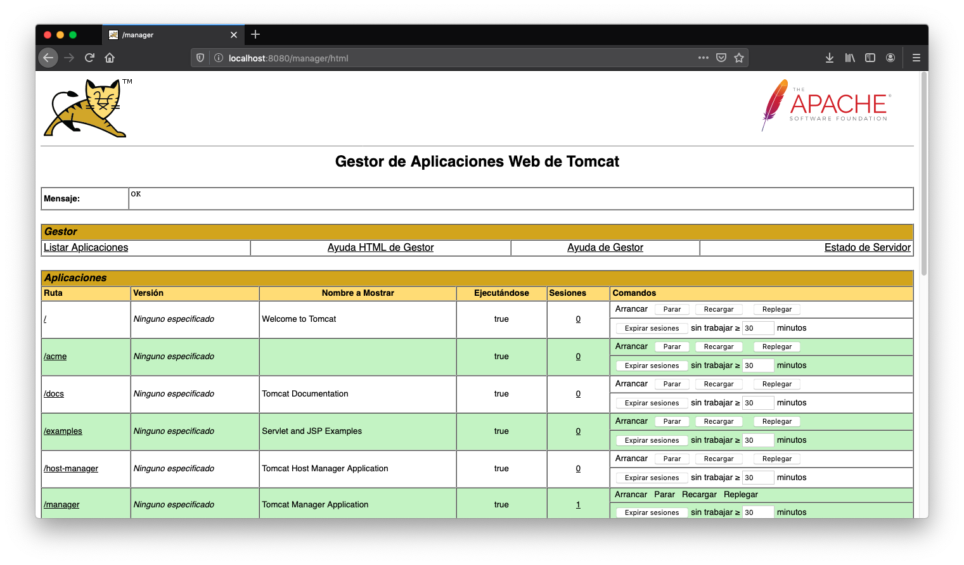964x565 pixels.
Task: Open the /examples application link
Action: click(63, 431)
